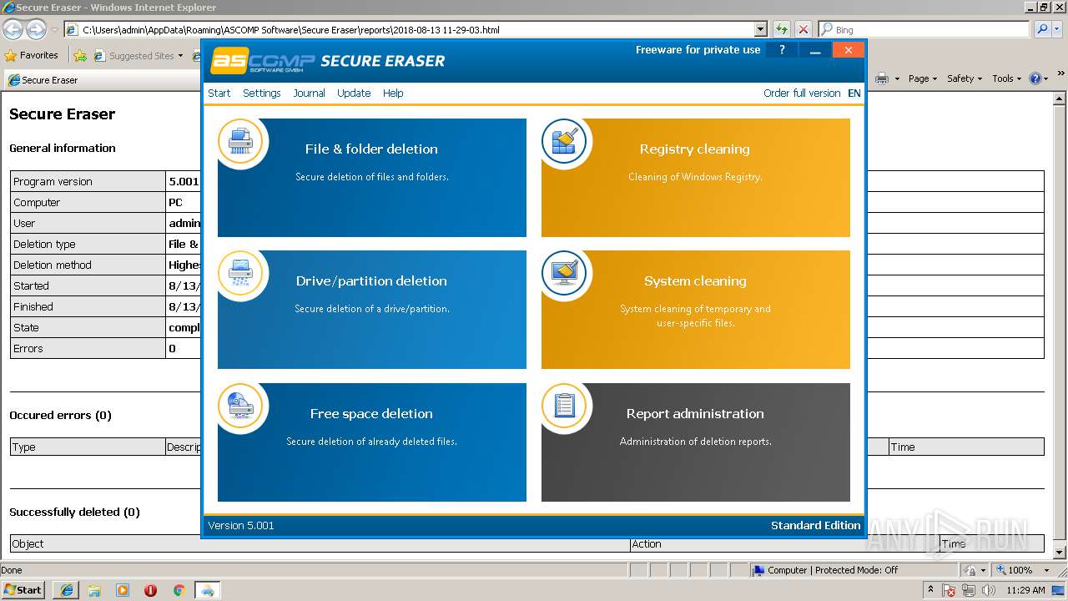Open the Journal menu
Image resolution: width=1068 pixels, height=601 pixels.
coord(309,93)
